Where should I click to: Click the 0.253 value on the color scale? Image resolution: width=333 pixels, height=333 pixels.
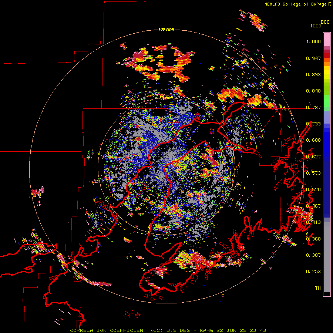[x=313, y=272]
